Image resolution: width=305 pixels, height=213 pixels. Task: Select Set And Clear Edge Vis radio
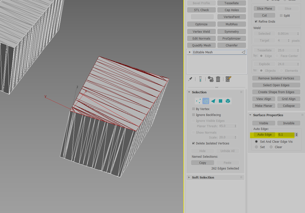pos(256,141)
